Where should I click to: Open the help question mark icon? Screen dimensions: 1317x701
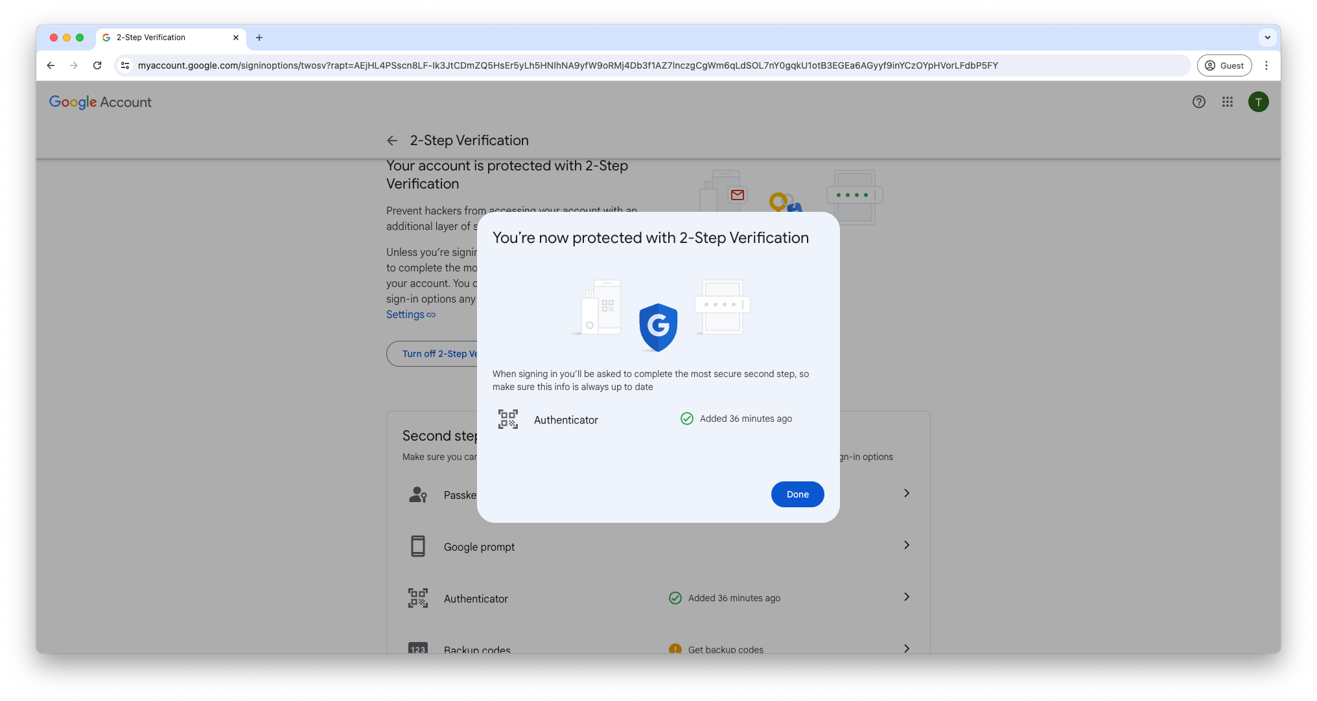tap(1198, 102)
